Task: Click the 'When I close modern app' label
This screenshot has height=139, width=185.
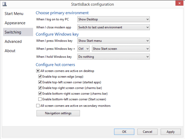Action: tap(54, 27)
